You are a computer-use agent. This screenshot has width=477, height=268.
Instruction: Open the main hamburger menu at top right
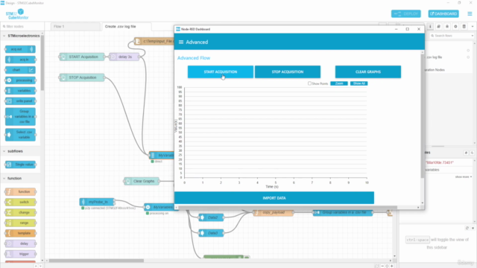[470, 13]
